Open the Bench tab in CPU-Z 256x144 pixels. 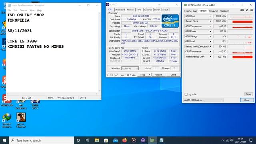click(x=157, y=10)
